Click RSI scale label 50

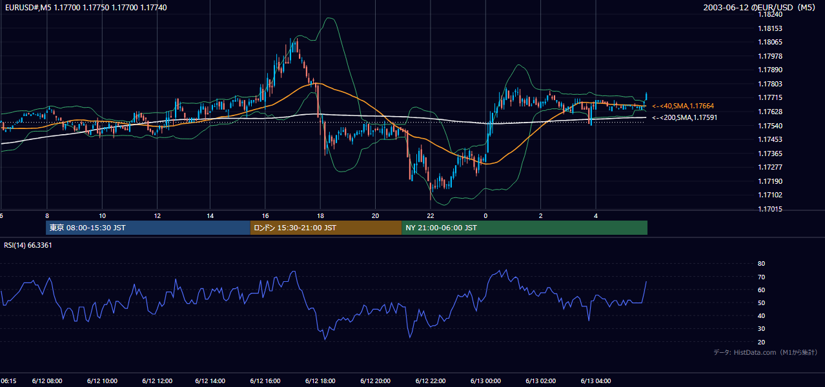(761, 303)
